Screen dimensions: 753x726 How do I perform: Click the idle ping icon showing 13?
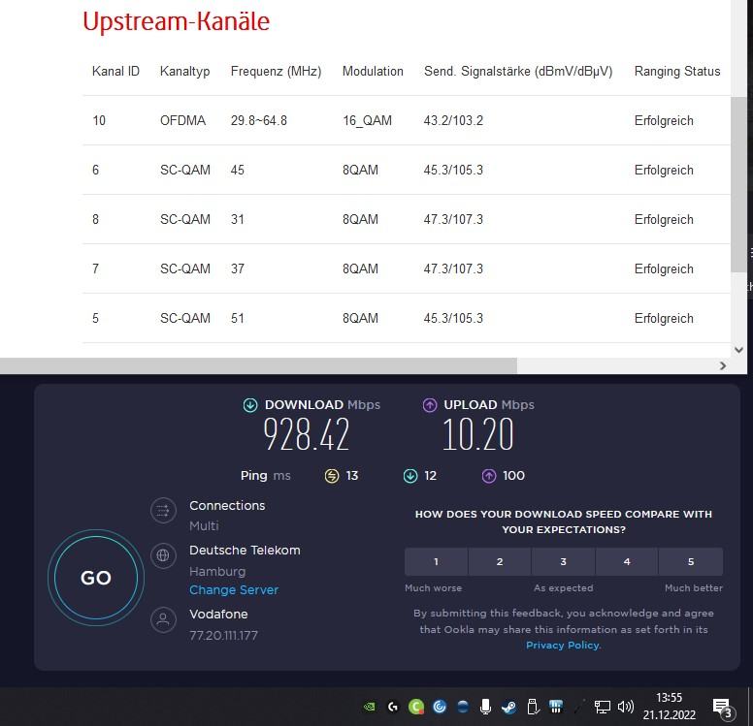point(332,476)
